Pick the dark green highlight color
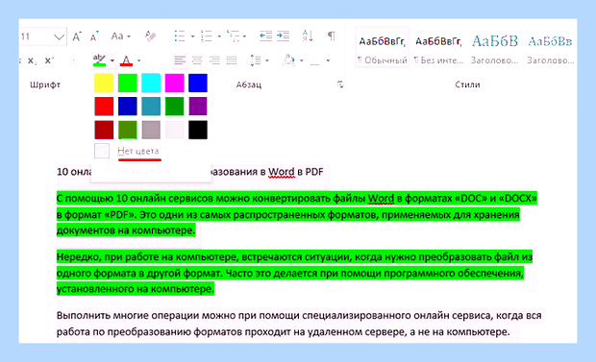The height and width of the screenshot is (362, 596). point(174,107)
